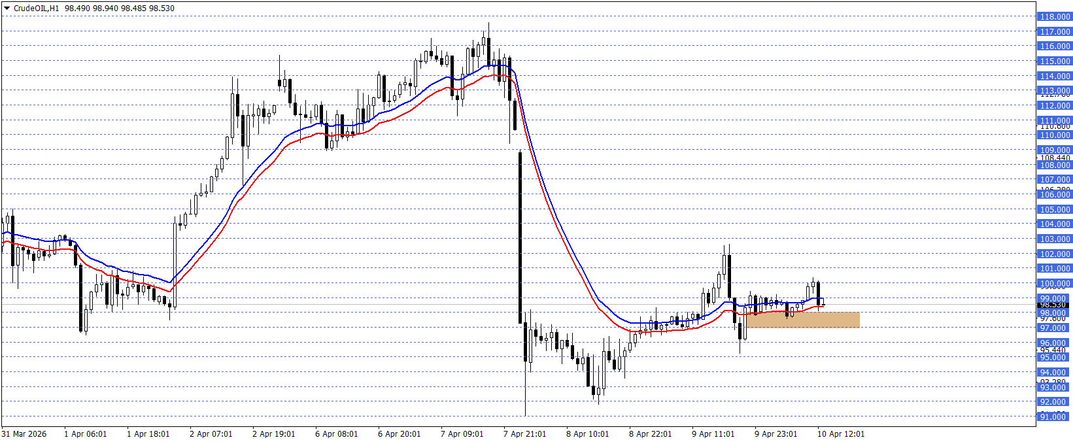The width and height of the screenshot is (1073, 442).
Task: Select the 91.000 price level label
Action: (x=1054, y=417)
